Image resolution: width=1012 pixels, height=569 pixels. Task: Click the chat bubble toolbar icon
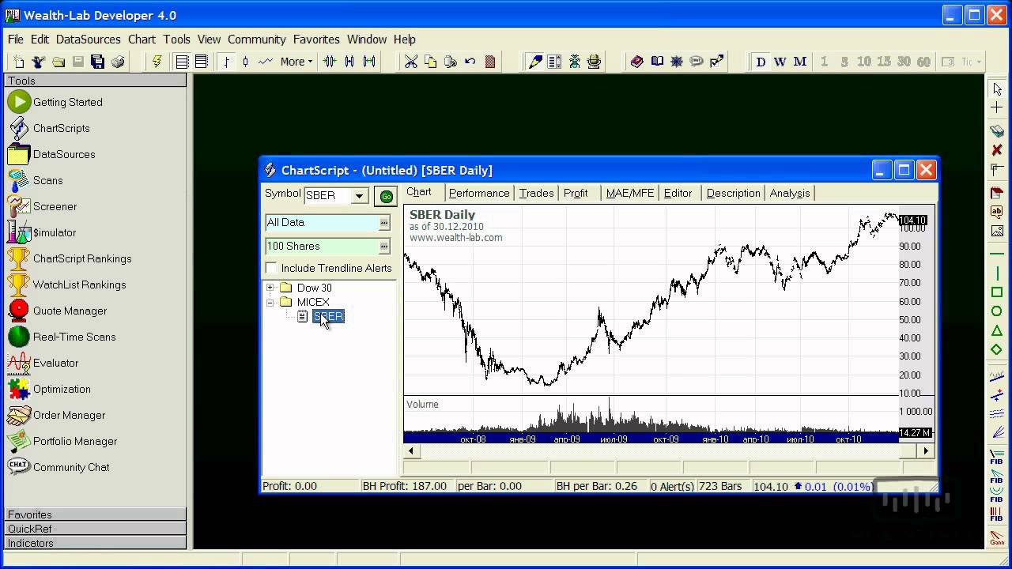click(697, 62)
